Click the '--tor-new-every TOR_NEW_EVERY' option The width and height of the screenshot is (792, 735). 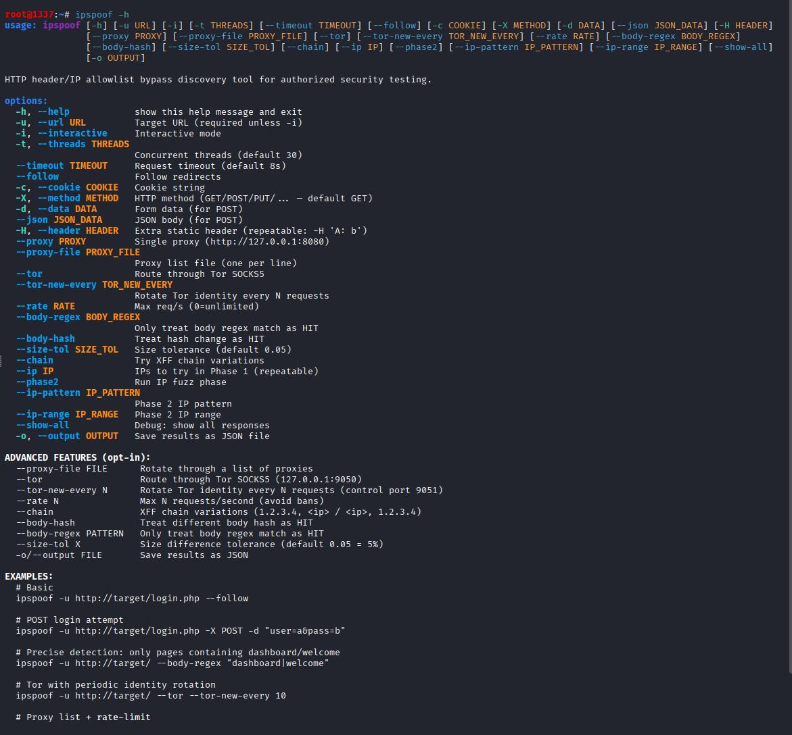click(94, 284)
